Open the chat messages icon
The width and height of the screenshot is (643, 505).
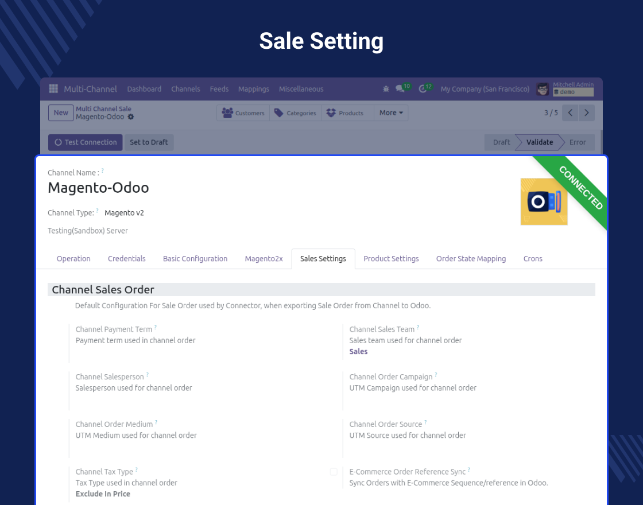400,89
